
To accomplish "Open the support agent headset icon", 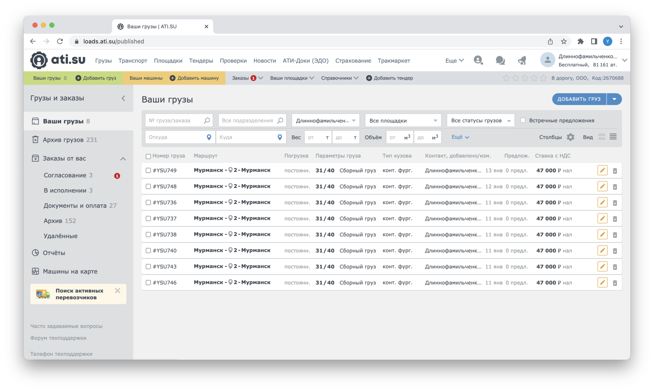I will [478, 60].
